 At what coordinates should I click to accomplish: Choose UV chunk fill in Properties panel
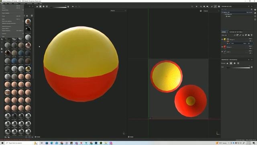tap(238, 63)
